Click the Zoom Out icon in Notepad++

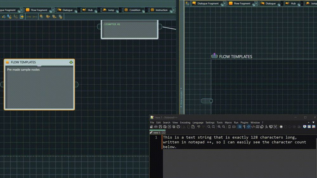(x=223, y=127)
